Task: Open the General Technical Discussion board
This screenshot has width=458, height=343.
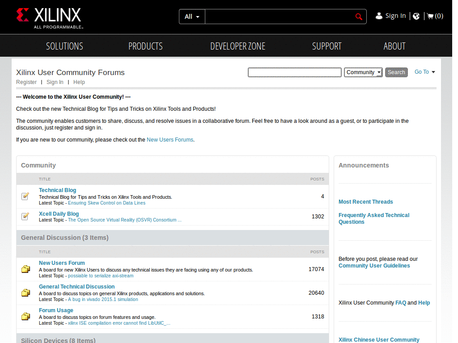Action: point(77,287)
